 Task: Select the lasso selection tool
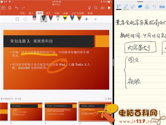coord(25,19)
